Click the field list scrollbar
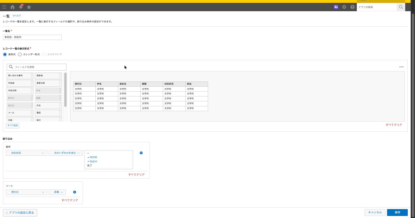 coord(65,90)
